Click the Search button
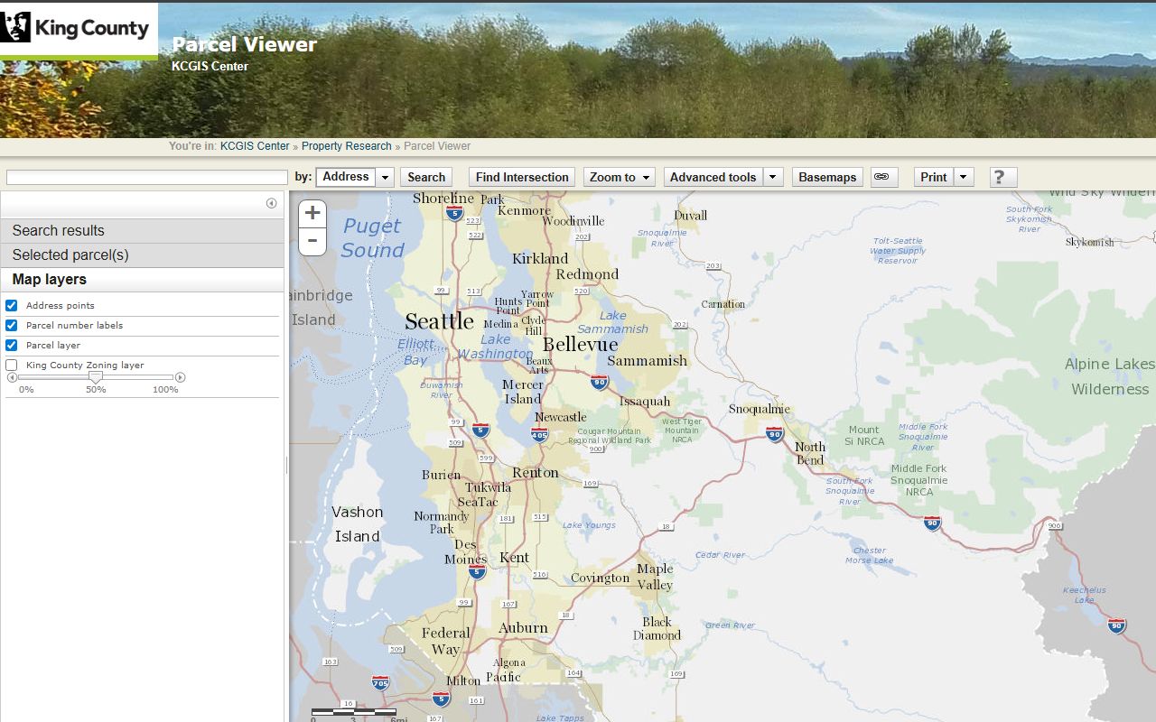Screen dimensions: 1156x722 [426, 177]
